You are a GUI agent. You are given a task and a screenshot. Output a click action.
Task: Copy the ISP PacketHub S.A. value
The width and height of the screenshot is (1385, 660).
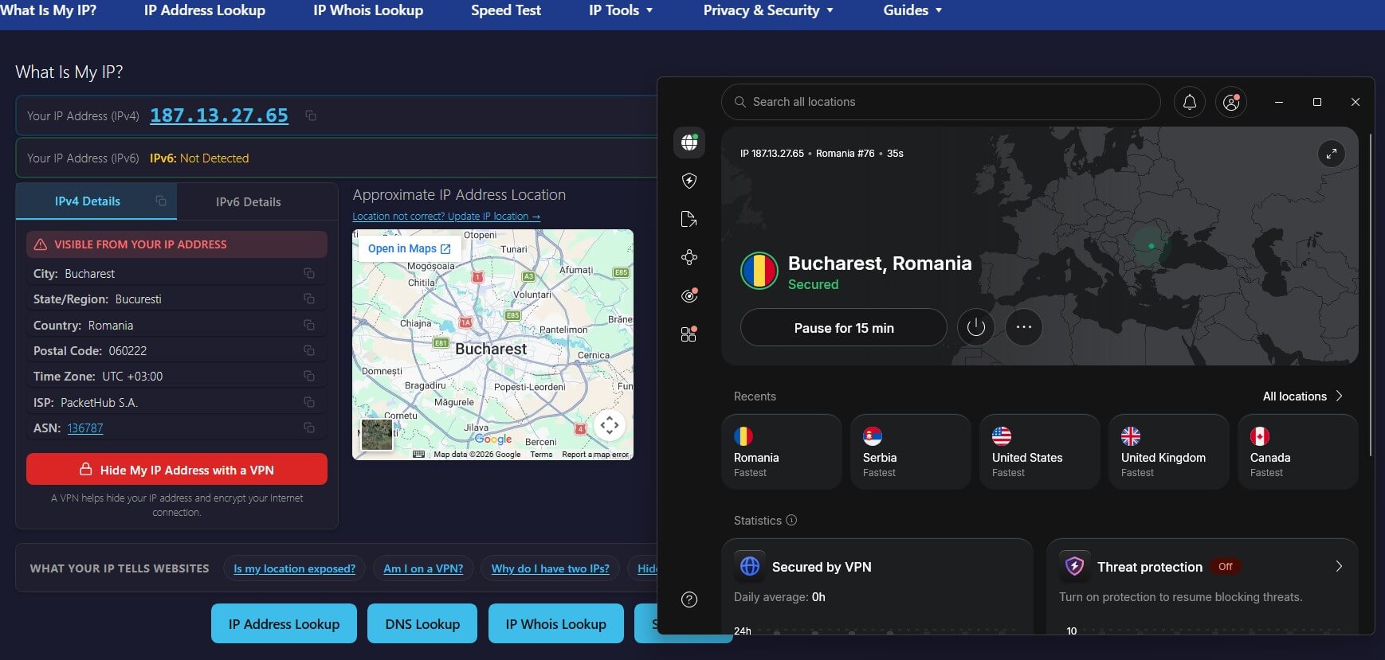[x=308, y=402]
